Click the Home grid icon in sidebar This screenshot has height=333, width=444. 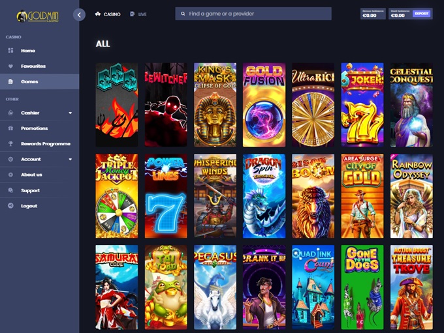click(x=10, y=51)
